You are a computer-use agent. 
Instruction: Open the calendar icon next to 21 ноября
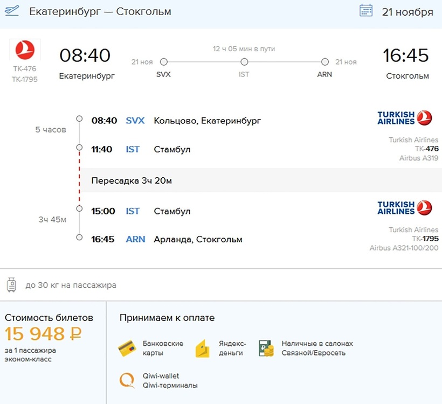(x=366, y=11)
